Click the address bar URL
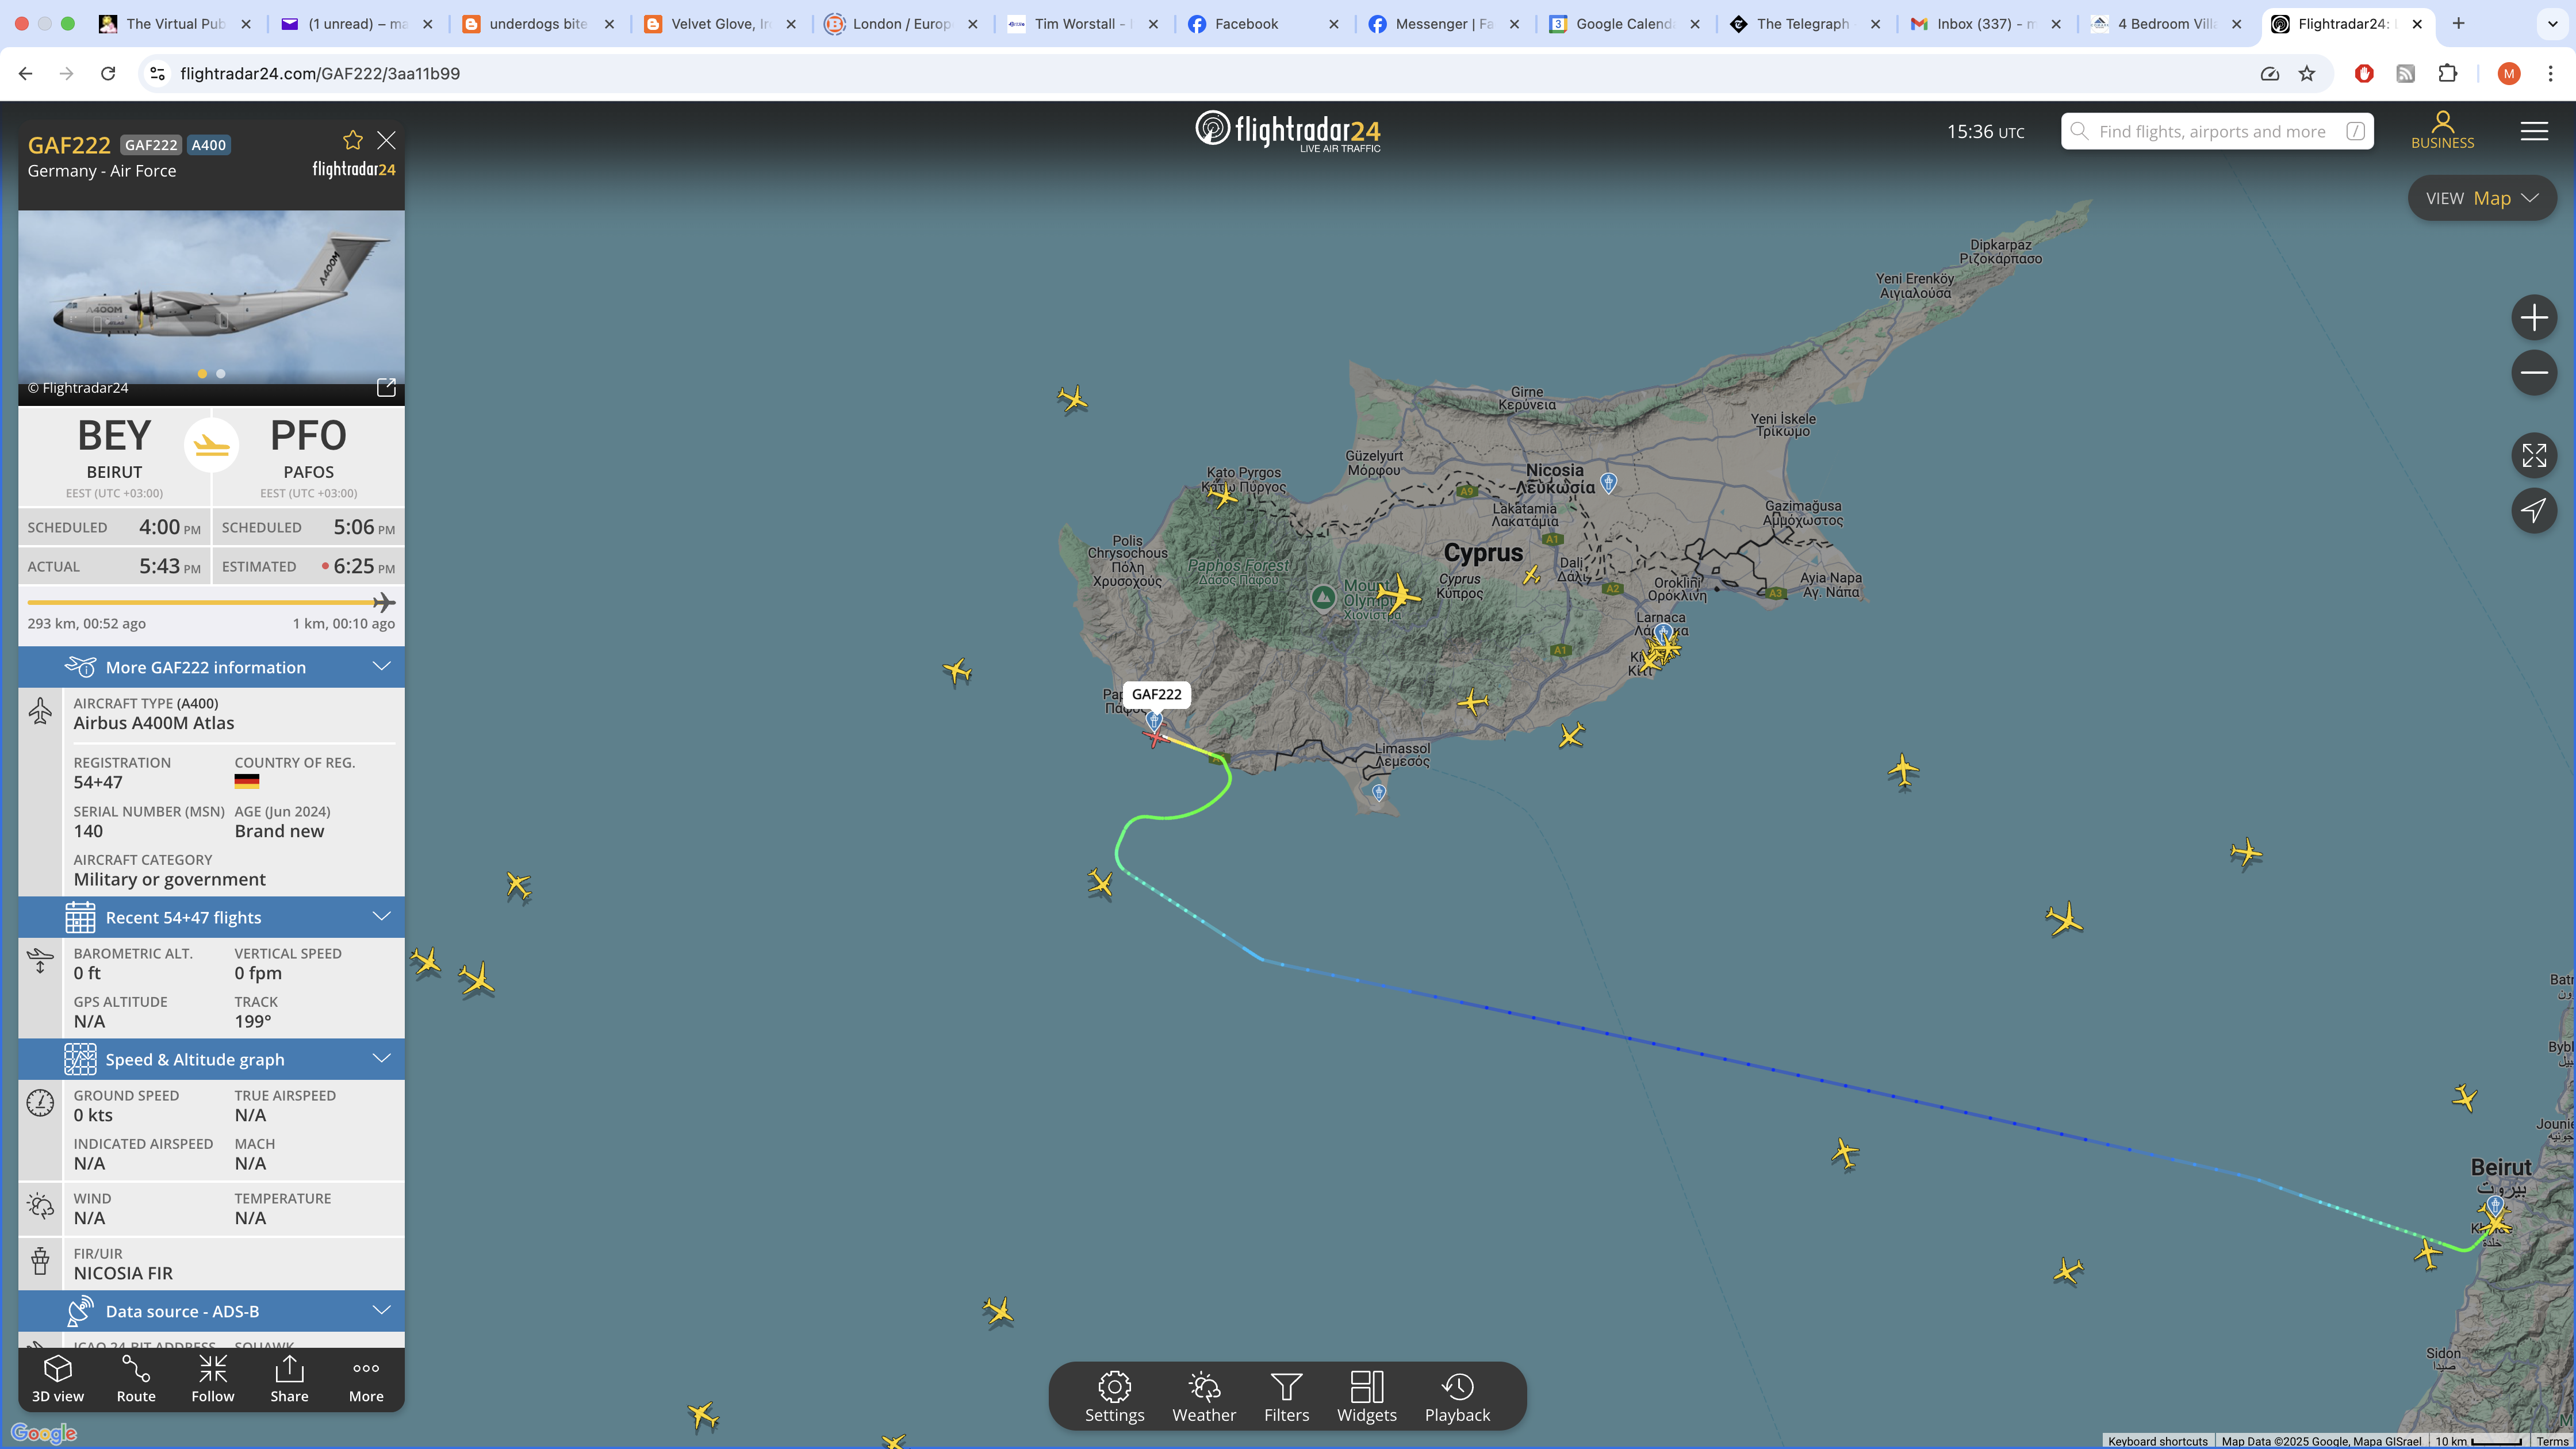2576x1449 pixels. (x=320, y=73)
